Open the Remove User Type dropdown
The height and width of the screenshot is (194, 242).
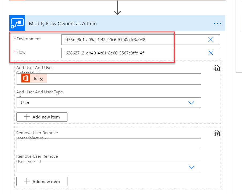[191, 167]
